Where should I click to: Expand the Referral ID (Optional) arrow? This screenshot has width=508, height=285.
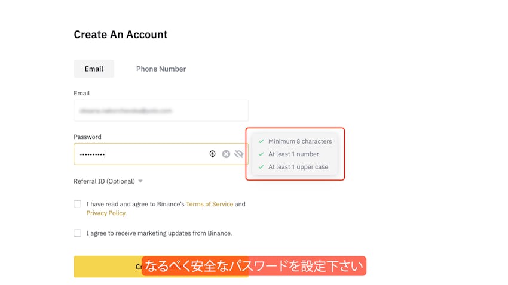pos(140,181)
